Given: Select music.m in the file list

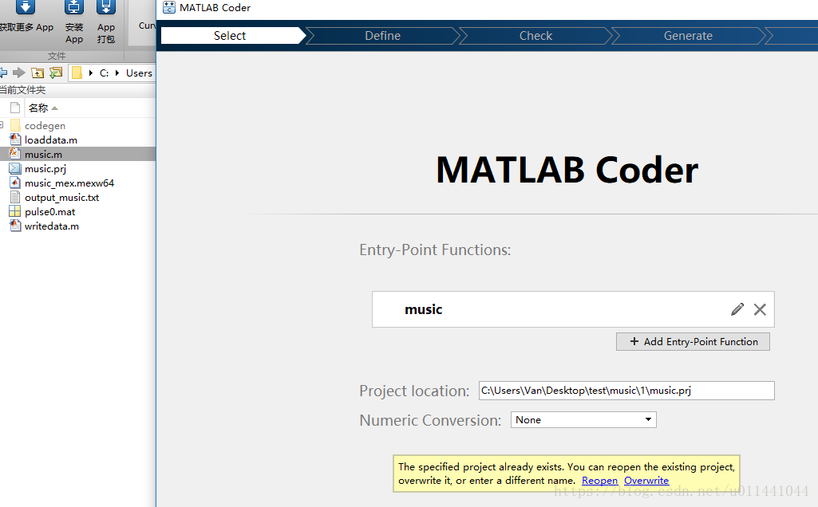Looking at the screenshot, I should (x=43, y=154).
